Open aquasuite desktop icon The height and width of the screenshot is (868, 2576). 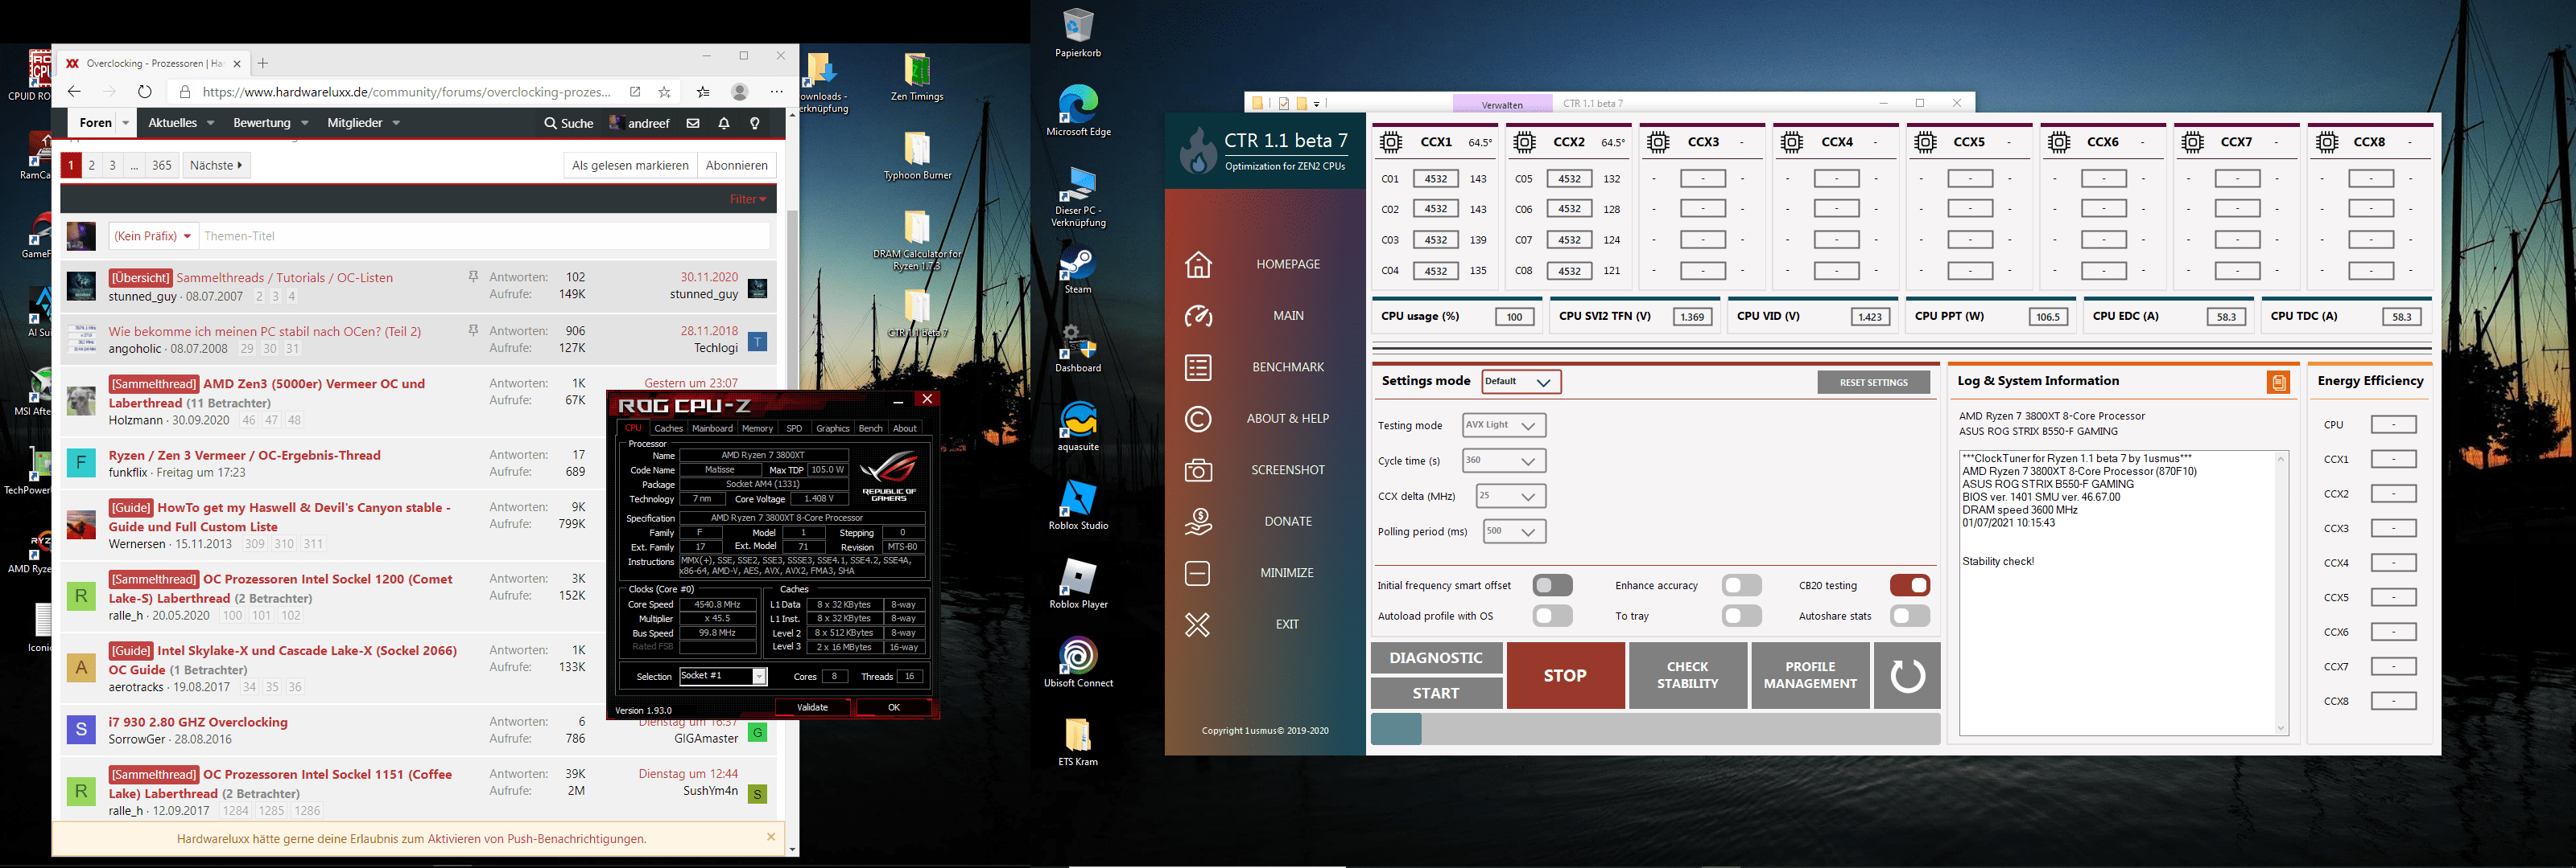pyautogui.click(x=1078, y=427)
